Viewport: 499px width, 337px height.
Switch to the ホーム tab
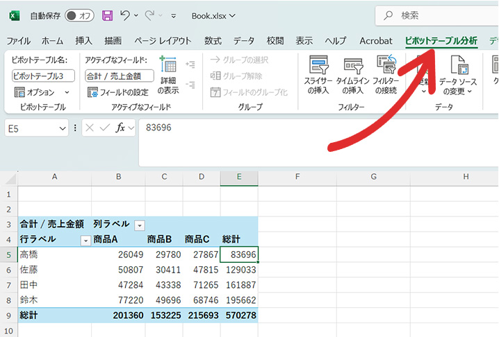coord(53,41)
